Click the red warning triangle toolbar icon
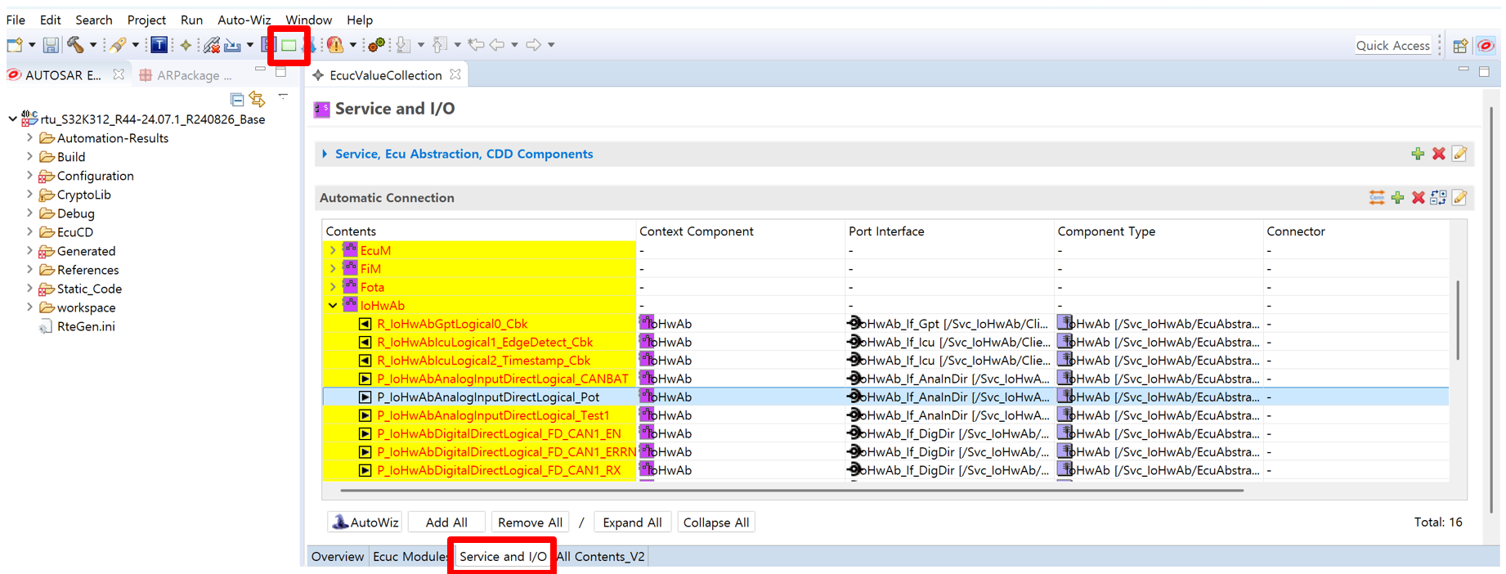1506x574 pixels. [x=335, y=45]
